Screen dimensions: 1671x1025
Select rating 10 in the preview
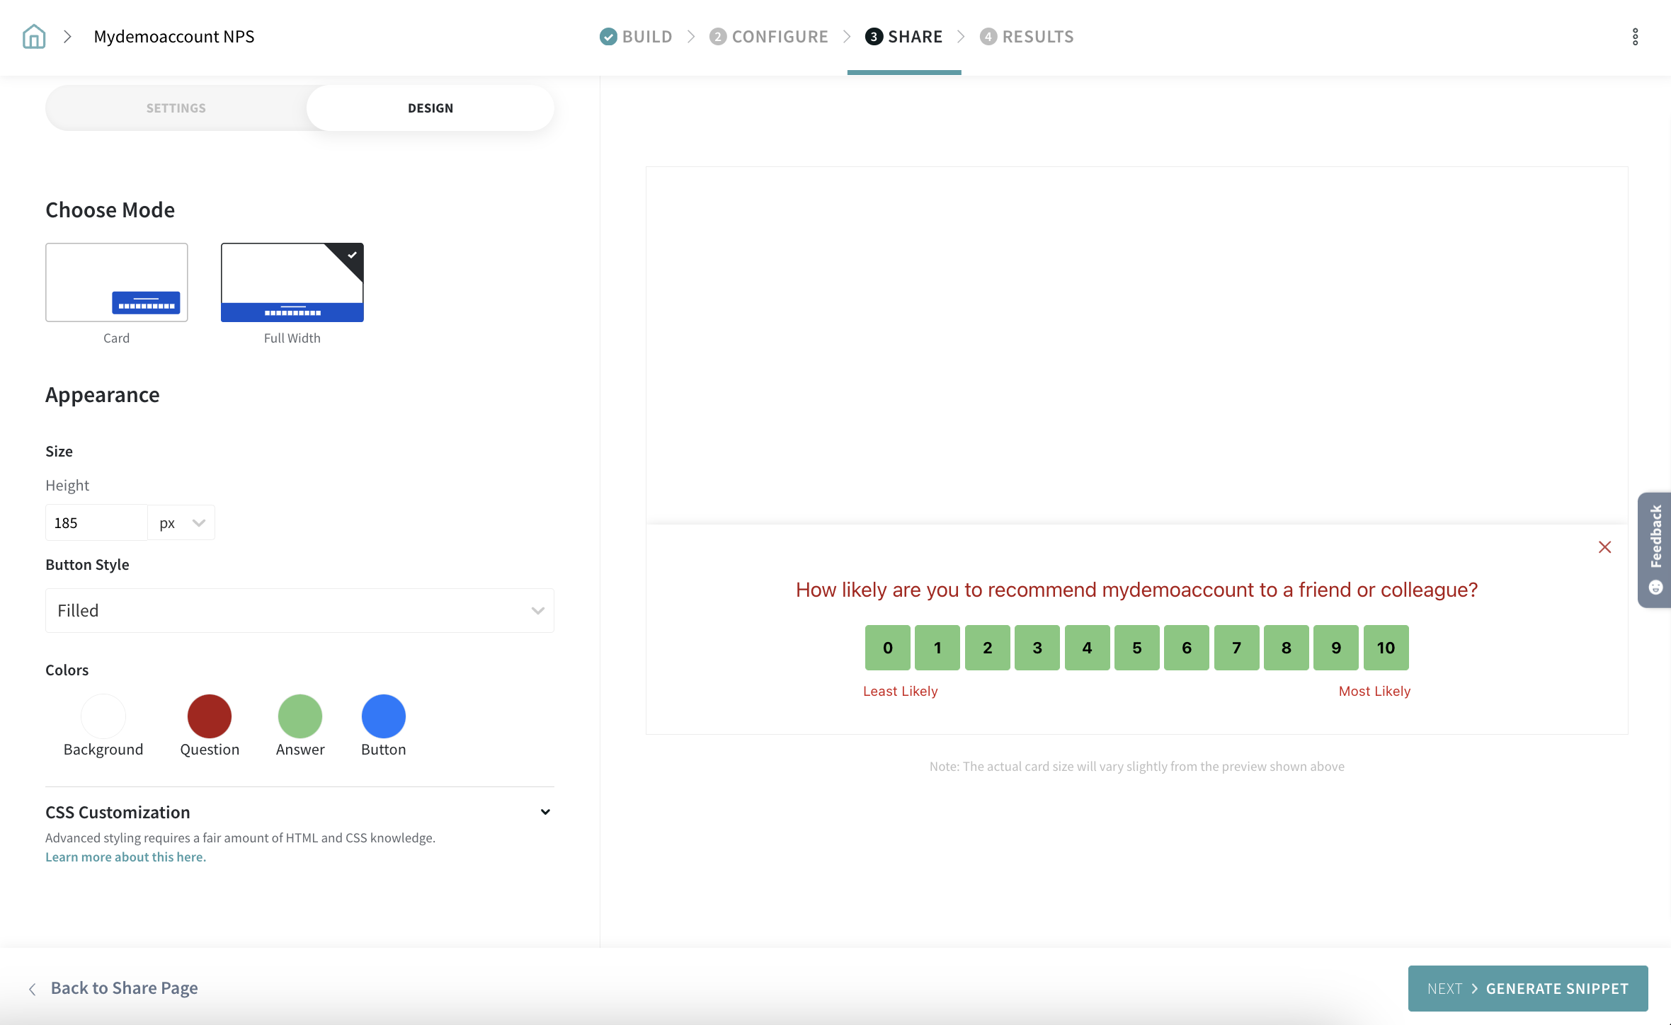coord(1386,648)
